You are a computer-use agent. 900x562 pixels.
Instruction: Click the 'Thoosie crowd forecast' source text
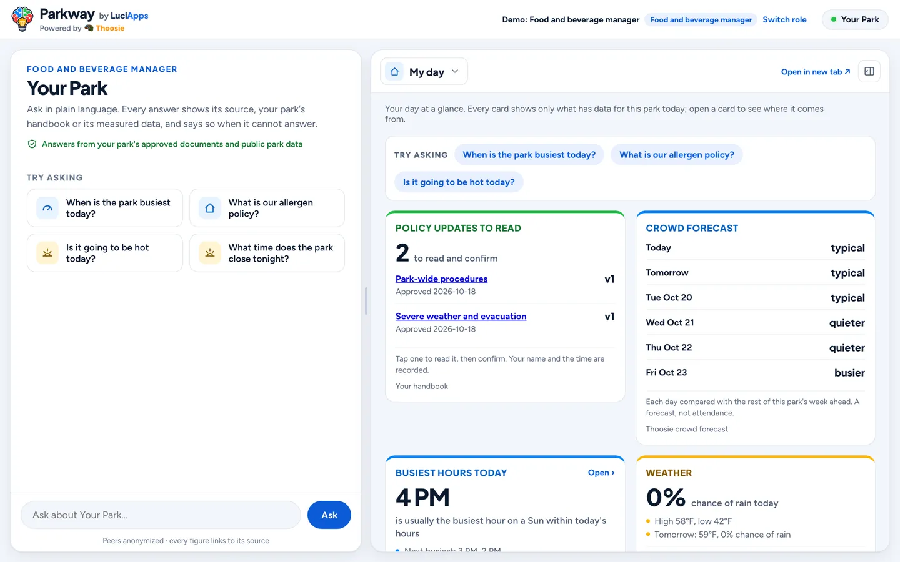687,429
